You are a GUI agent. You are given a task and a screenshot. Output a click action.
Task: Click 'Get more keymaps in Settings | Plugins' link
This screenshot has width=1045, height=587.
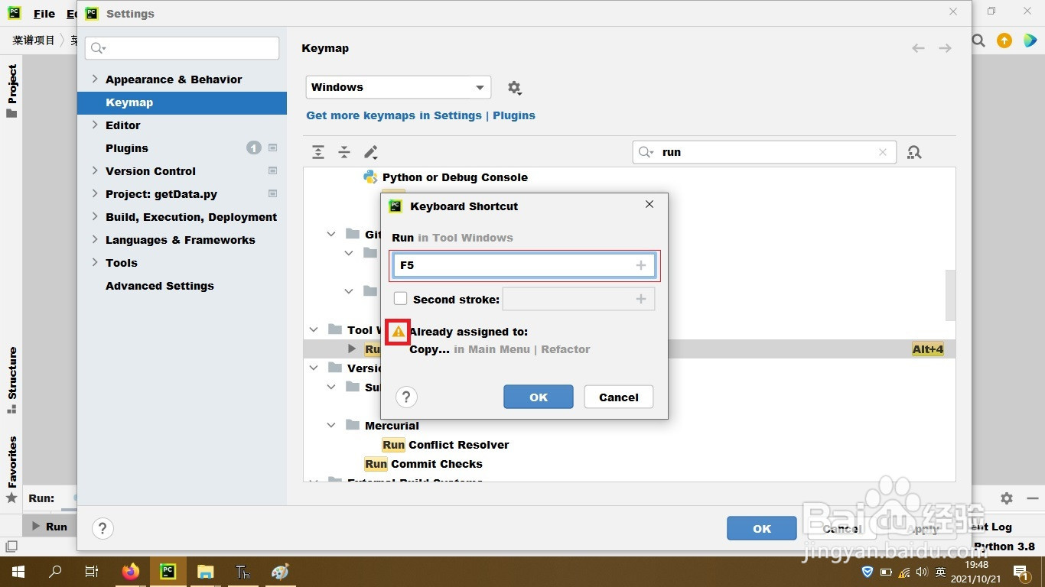click(x=421, y=115)
